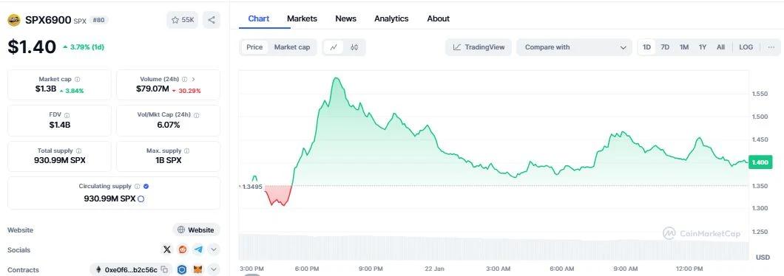Image resolution: width=784 pixels, height=276 pixels.
Task: Select the line chart type icon
Action: point(334,47)
